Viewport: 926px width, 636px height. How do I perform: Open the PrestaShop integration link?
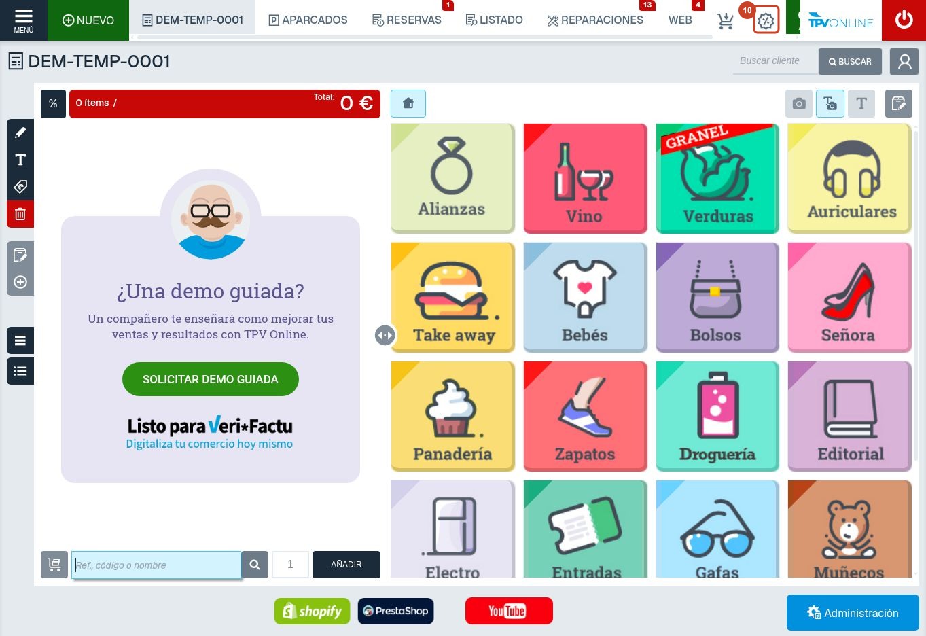tap(395, 611)
